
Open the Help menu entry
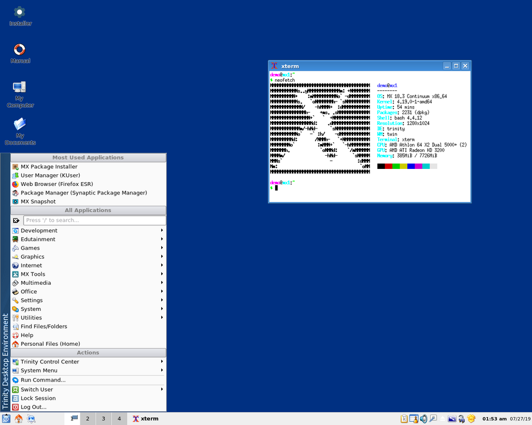[88, 335]
